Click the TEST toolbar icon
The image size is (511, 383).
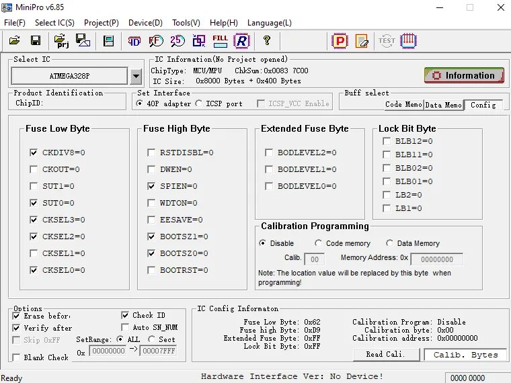387,41
